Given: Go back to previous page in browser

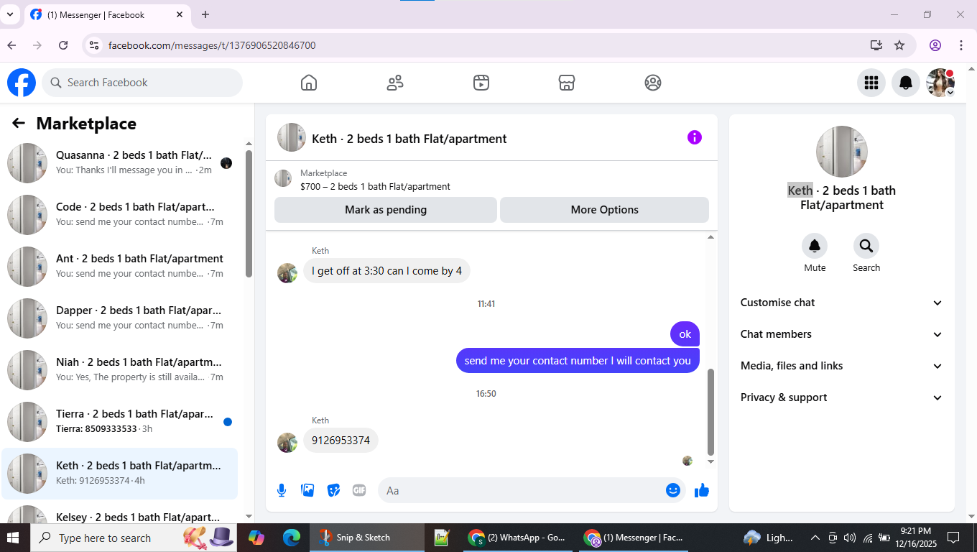Looking at the screenshot, I should point(11,45).
